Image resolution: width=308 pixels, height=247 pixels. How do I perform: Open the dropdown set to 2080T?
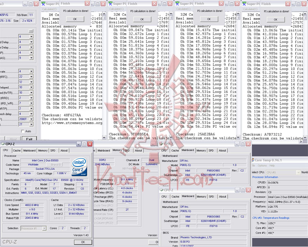pos(31,119)
